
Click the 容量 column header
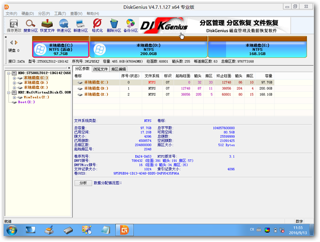(265, 76)
